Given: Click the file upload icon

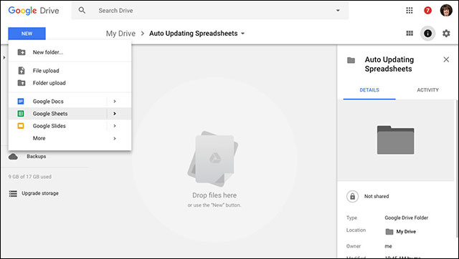Looking at the screenshot, I should [x=22, y=71].
